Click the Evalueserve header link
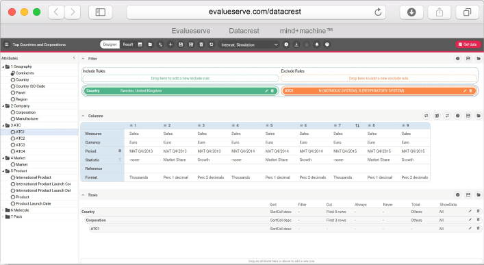The width and height of the screenshot is (484, 265). point(191,31)
